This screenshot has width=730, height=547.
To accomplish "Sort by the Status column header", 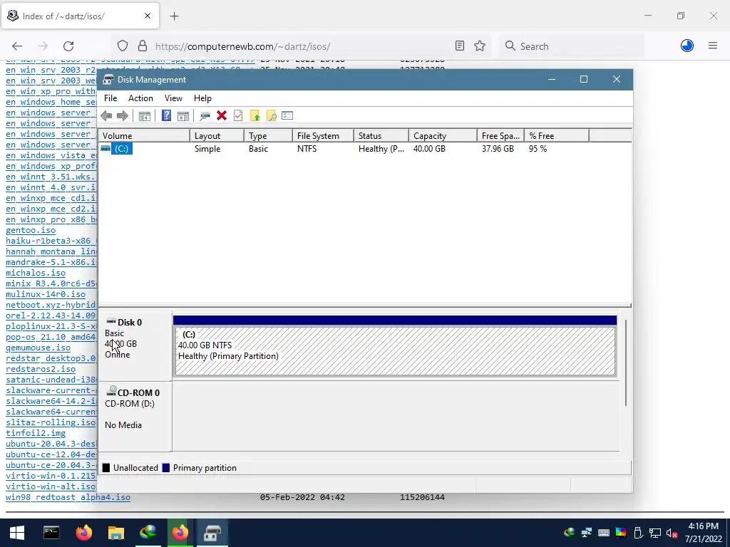I will click(381, 136).
